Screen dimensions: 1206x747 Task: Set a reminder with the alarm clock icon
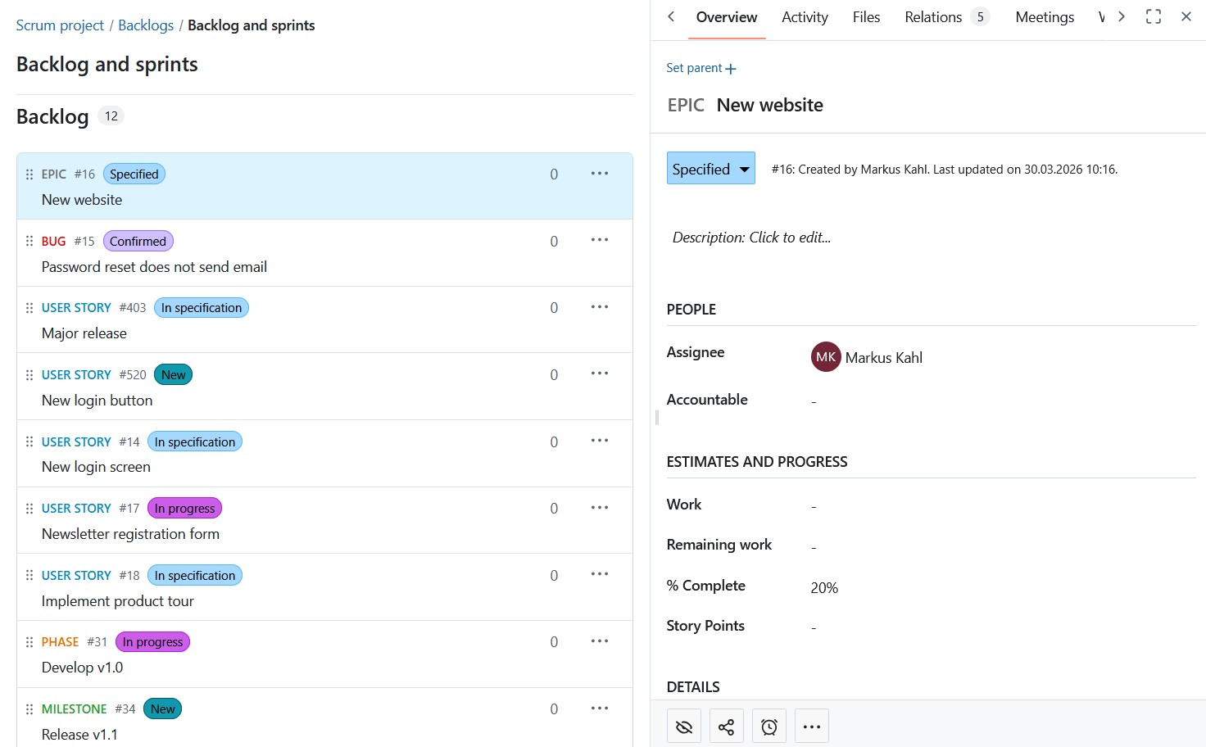[x=768, y=727]
